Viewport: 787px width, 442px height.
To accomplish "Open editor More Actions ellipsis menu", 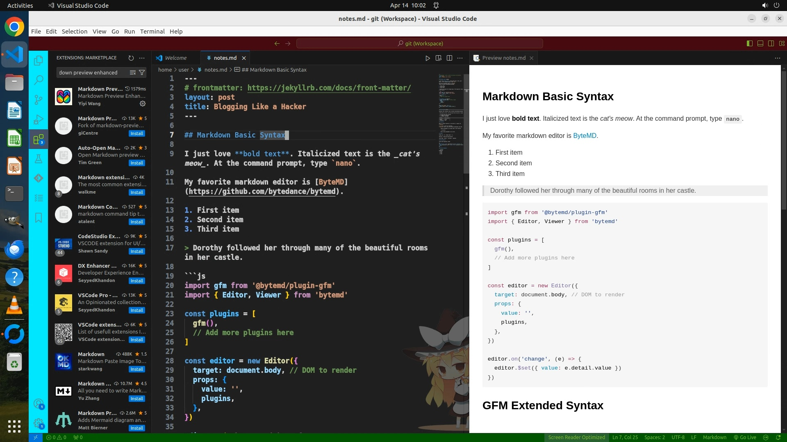I will pos(460,58).
